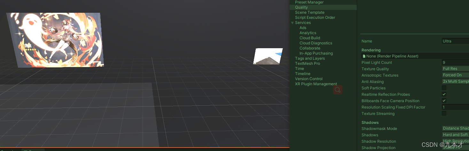Image resolution: width=469 pixels, height=151 pixels.
Task: Enable the Texture Streaming checkbox
Action: coord(444,113)
